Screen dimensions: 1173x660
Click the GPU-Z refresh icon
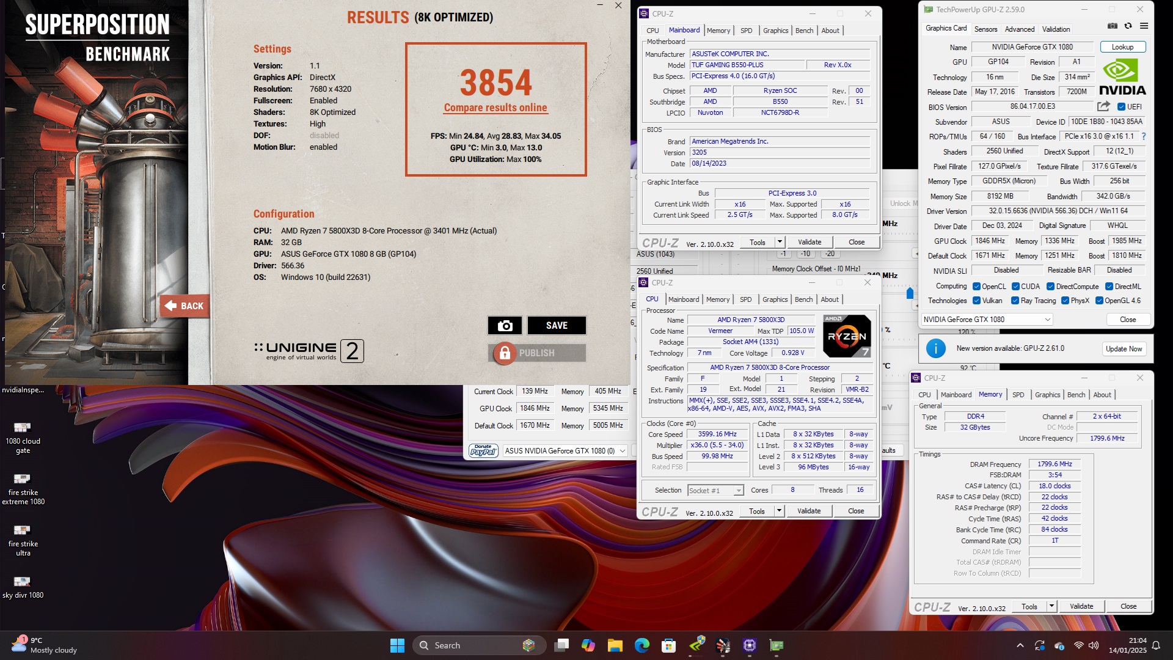1128,26
